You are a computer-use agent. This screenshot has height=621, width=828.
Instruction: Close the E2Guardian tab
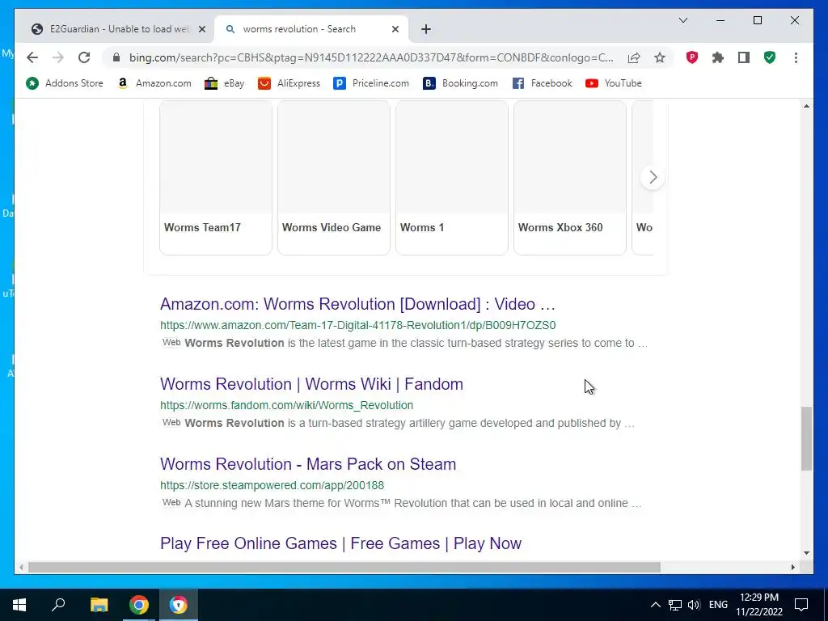201,29
